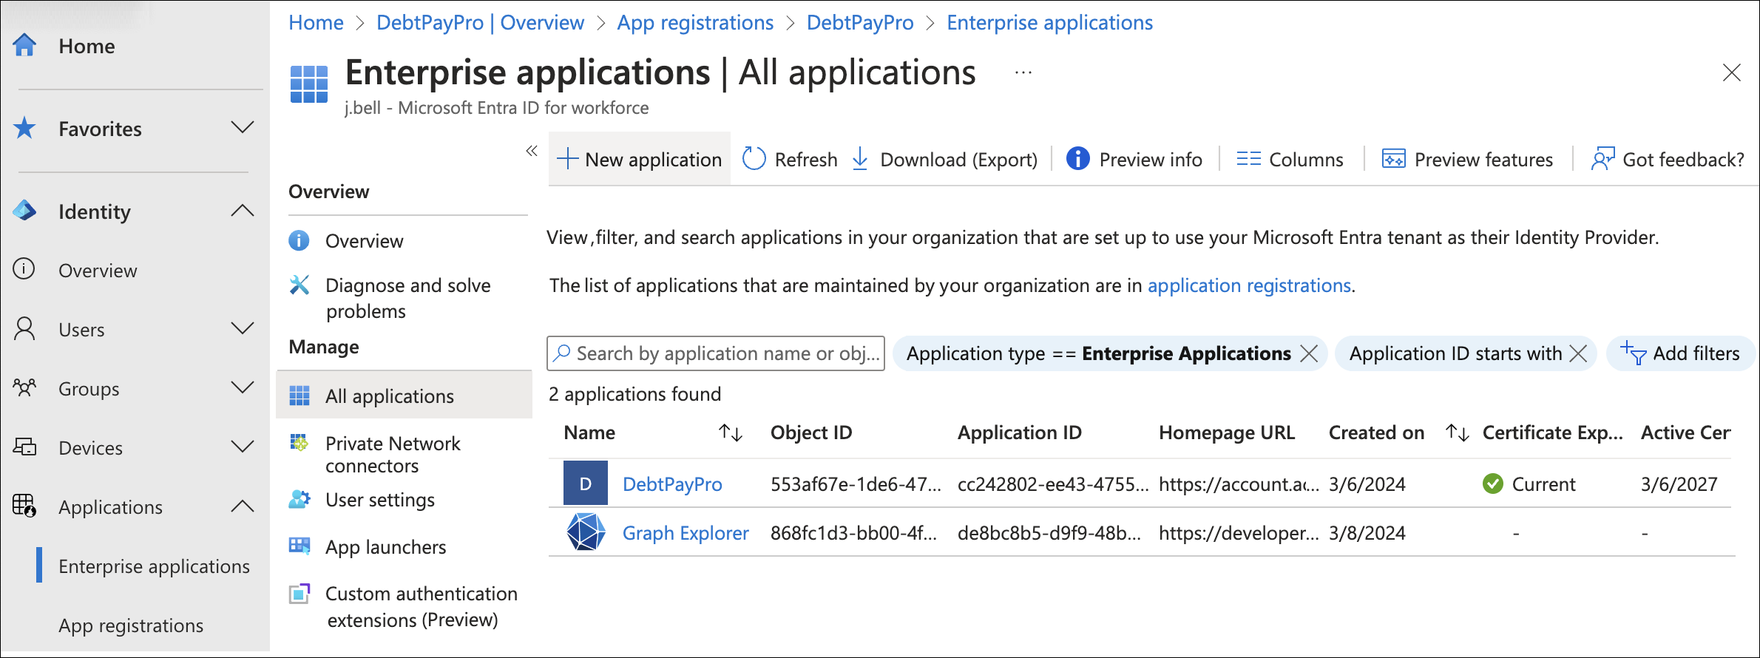The width and height of the screenshot is (1760, 658).
Task: Click the Users person icon
Action: [24, 329]
